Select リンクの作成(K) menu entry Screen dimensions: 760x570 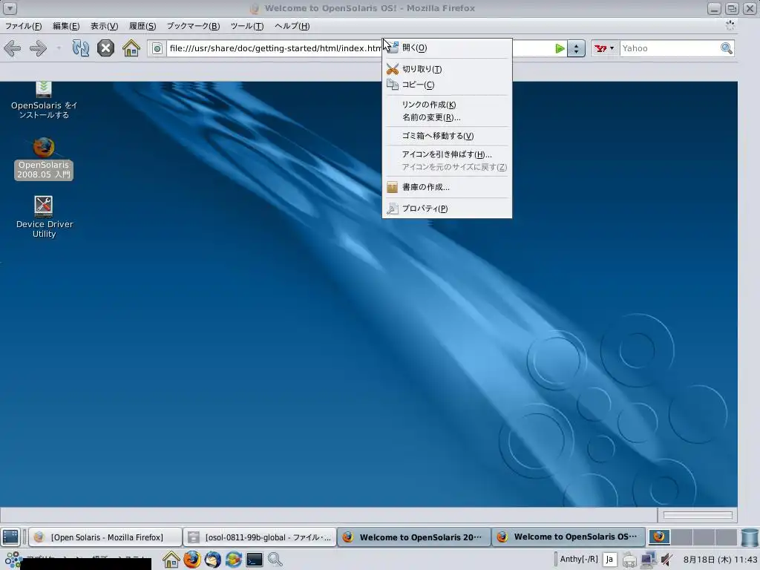pos(447,105)
